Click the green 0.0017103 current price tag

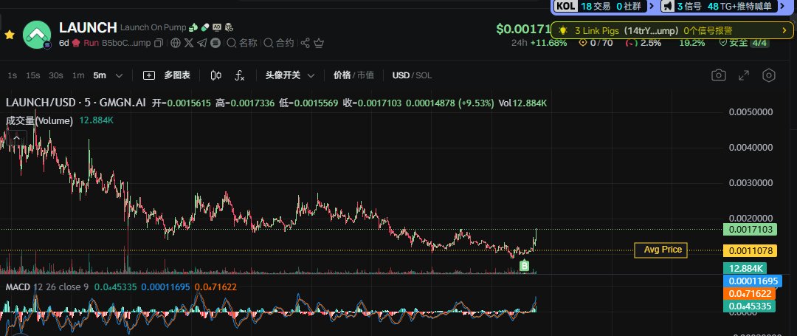(x=751, y=230)
